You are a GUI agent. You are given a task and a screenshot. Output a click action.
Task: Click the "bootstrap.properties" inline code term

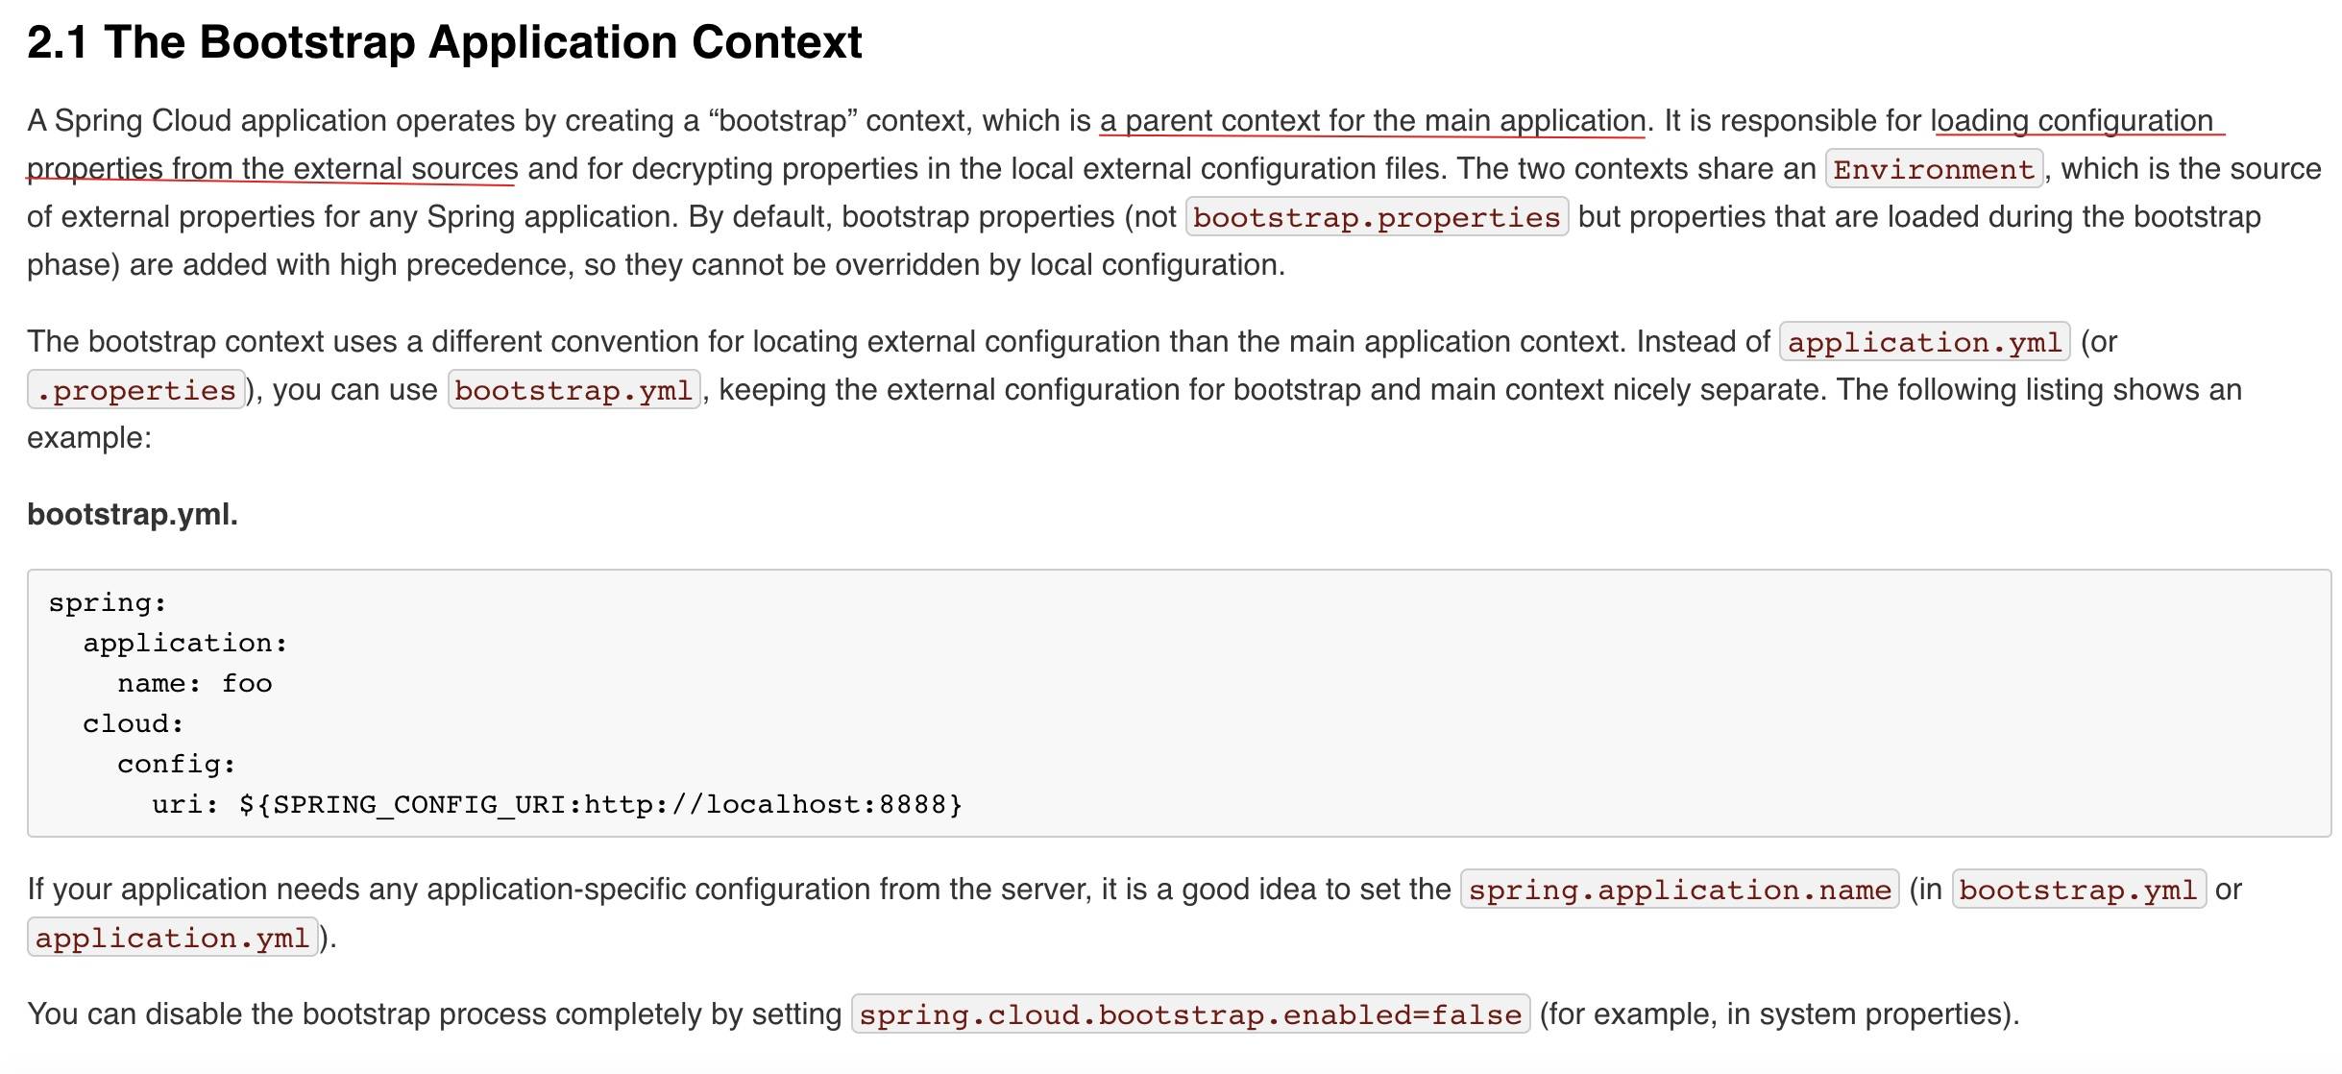(x=1376, y=218)
